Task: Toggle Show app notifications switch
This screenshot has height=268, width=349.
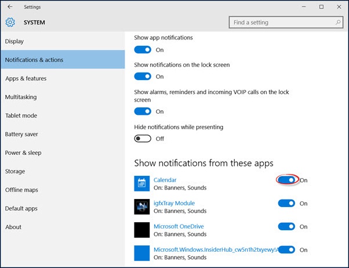Action: (x=143, y=50)
